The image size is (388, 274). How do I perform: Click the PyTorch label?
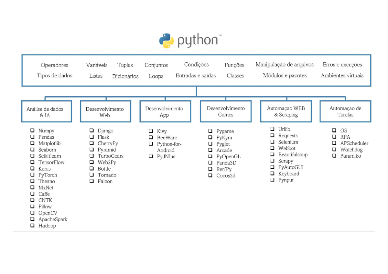48,175
